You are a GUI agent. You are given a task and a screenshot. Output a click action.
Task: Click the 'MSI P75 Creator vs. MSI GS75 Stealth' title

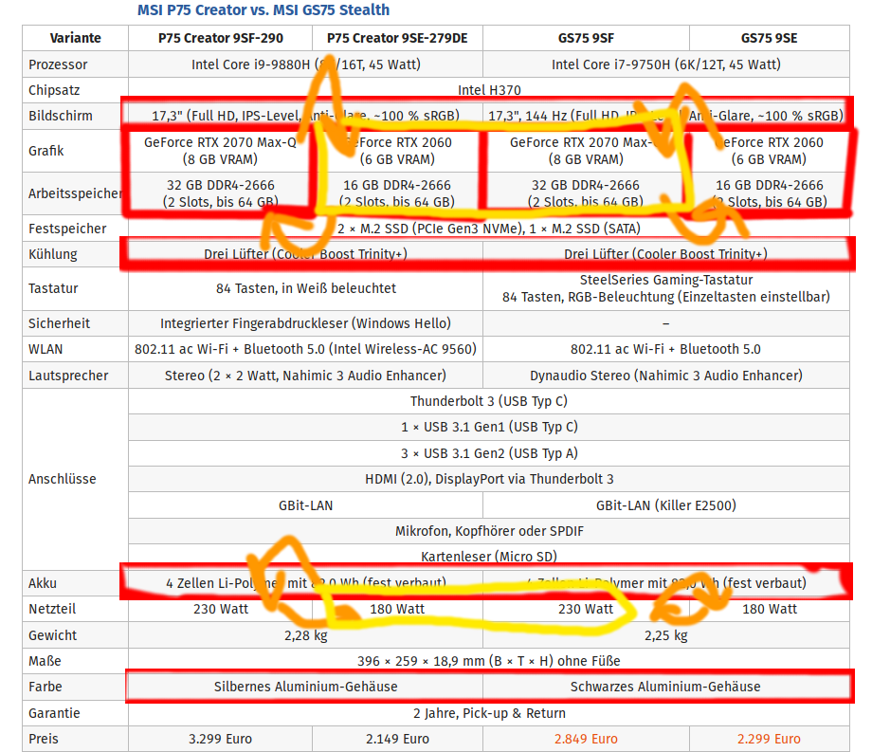click(x=263, y=10)
